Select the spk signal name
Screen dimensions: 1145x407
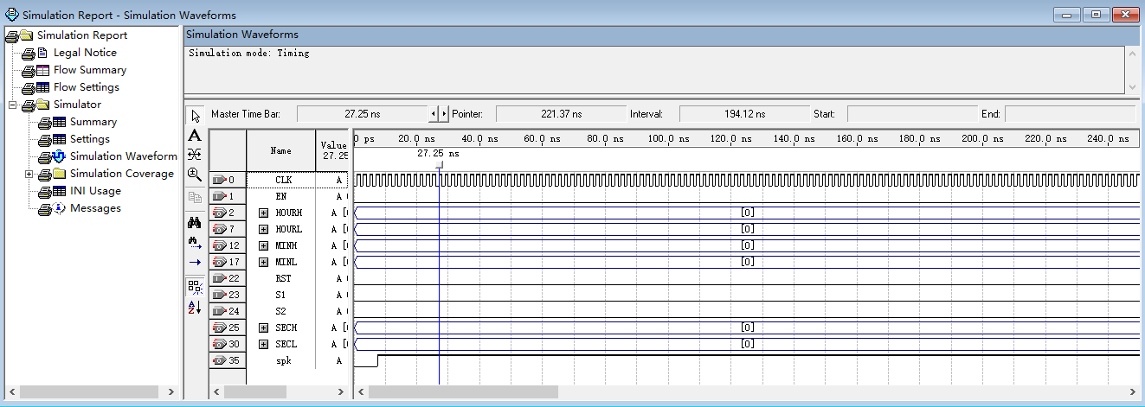tap(283, 360)
